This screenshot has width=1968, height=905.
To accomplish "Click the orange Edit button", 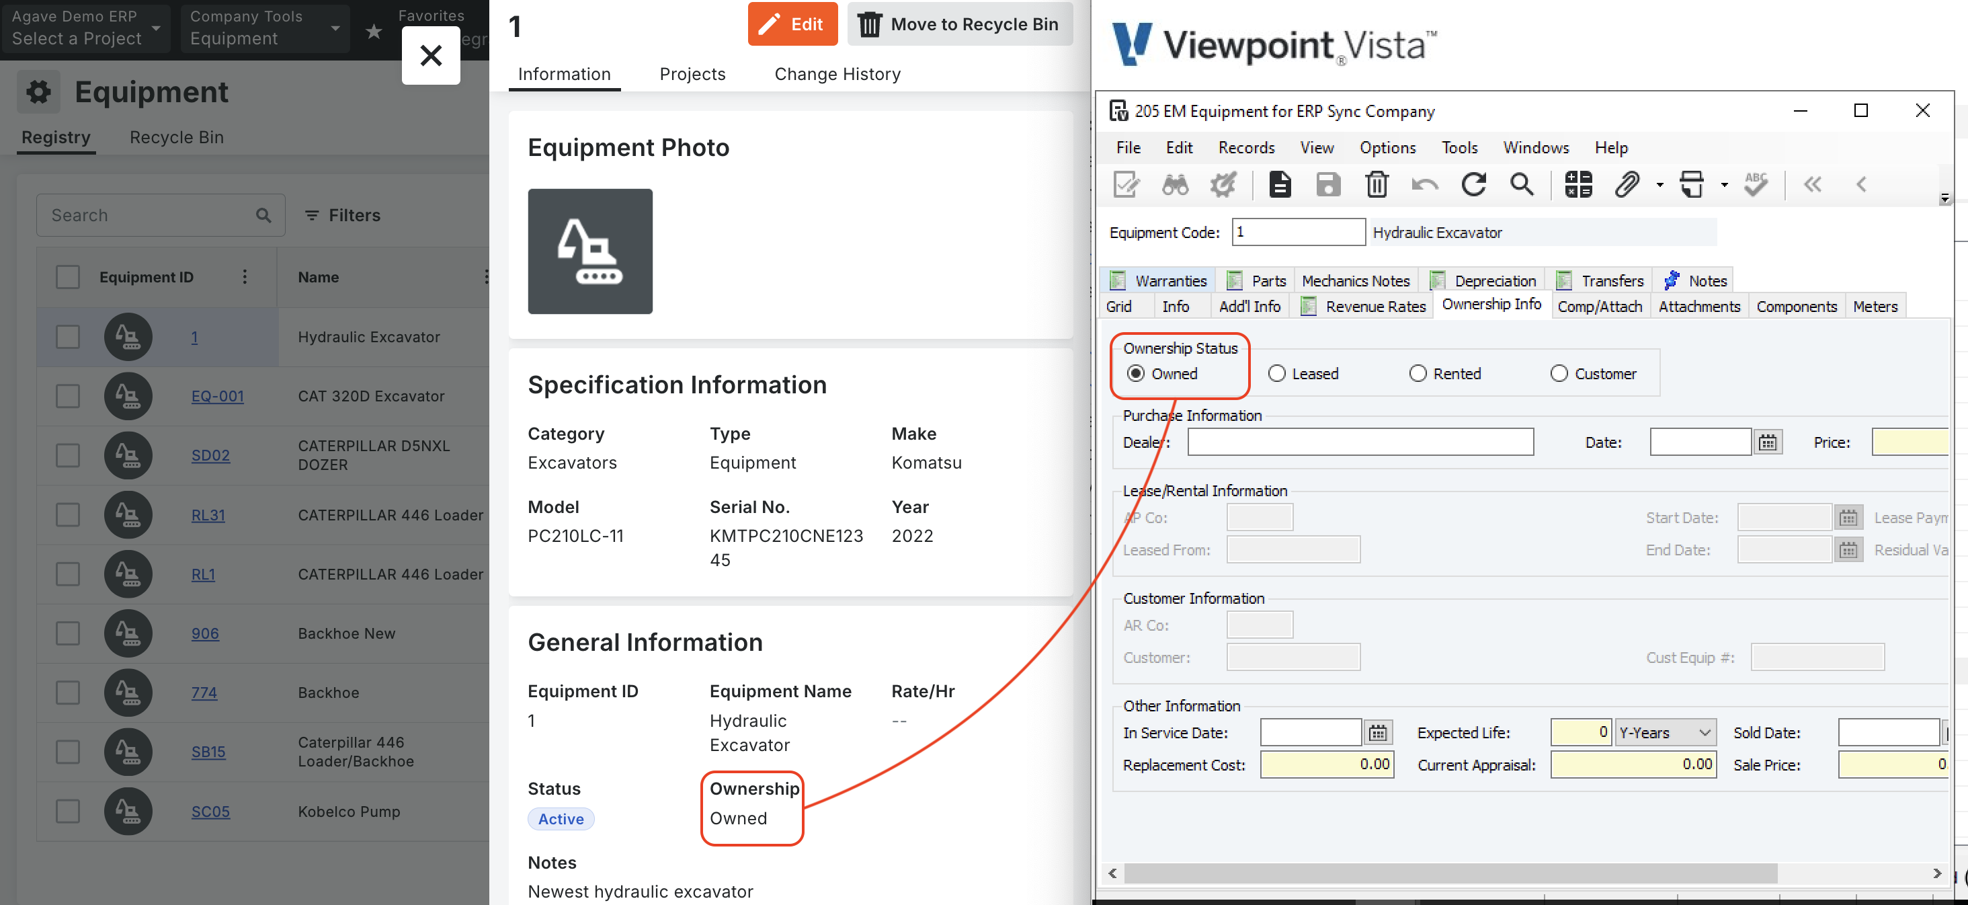I will pyautogui.click(x=792, y=24).
